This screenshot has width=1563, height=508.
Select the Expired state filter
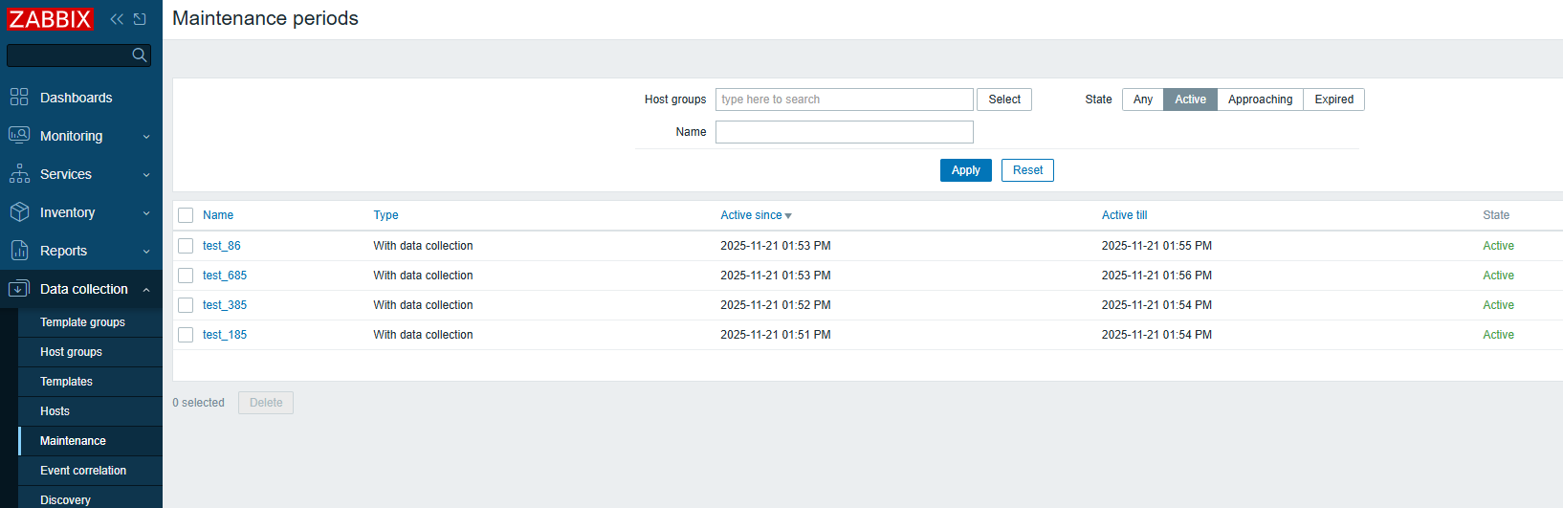tap(1333, 99)
